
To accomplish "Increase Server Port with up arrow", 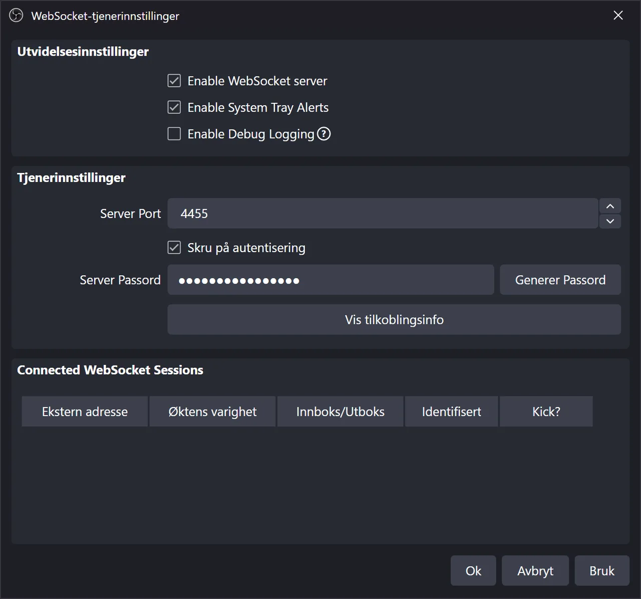I will (610, 206).
